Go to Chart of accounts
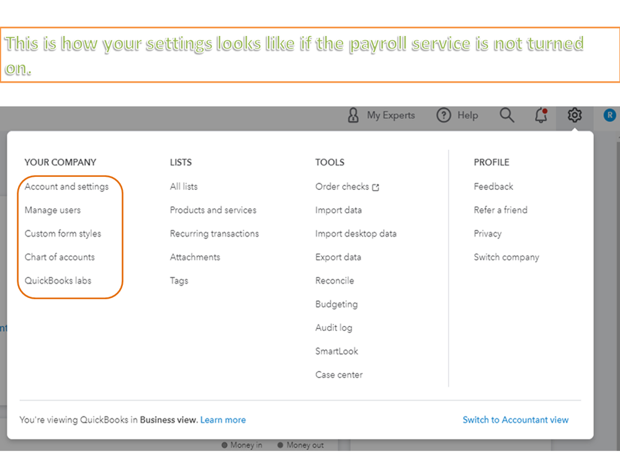This screenshot has height=465, width=620. (x=60, y=257)
